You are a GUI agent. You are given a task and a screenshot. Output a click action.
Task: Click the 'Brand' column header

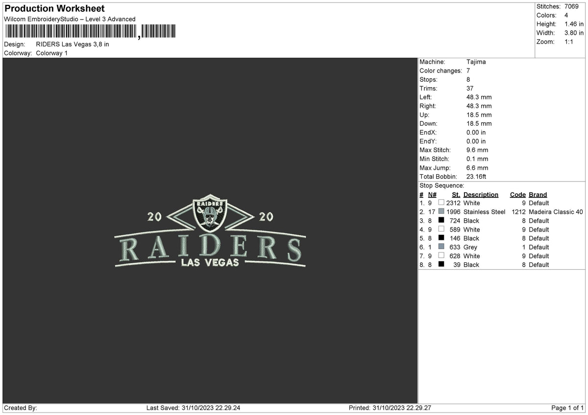click(x=538, y=194)
